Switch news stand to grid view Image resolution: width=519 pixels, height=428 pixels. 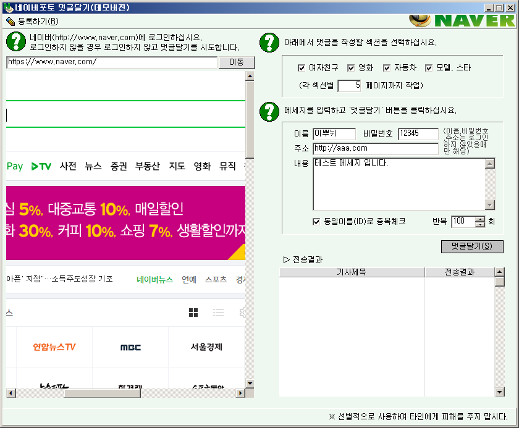[193, 313]
